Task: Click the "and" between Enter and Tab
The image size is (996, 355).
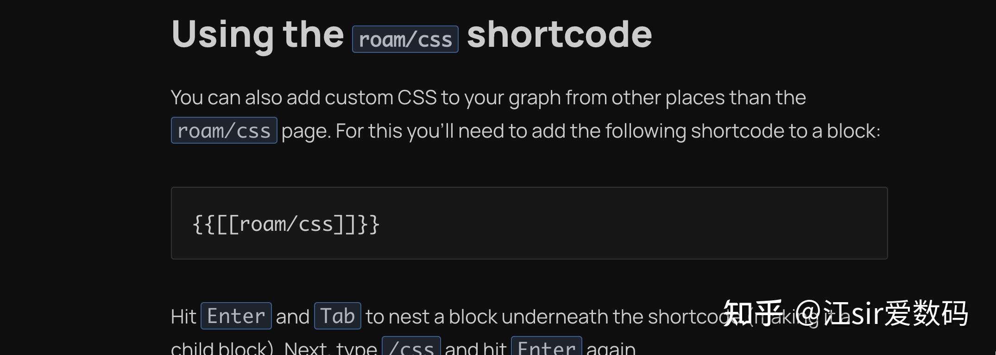Action: point(292,317)
